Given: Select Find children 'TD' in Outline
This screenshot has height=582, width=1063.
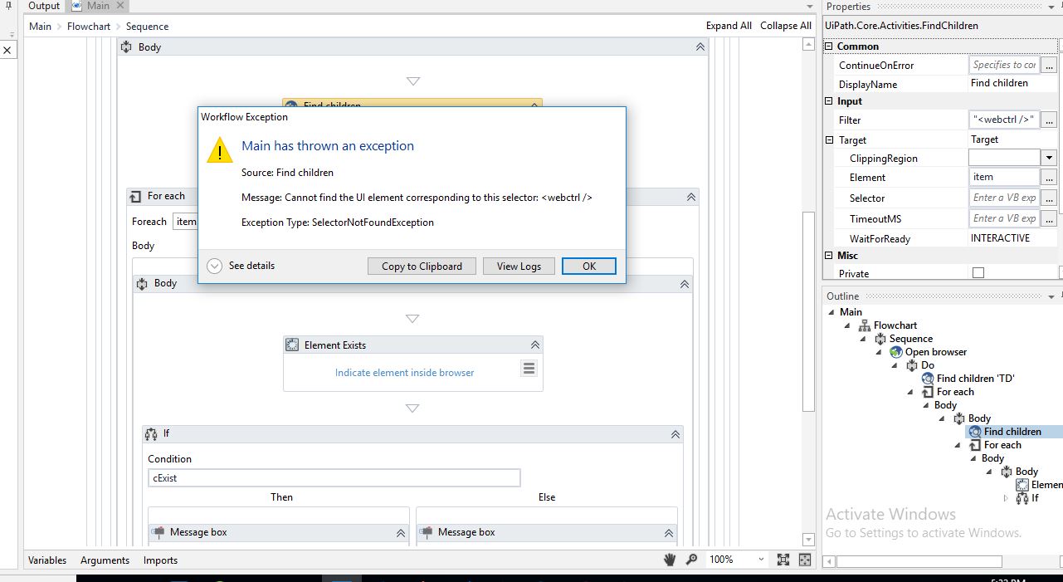Looking at the screenshot, I should pos(975,379).
